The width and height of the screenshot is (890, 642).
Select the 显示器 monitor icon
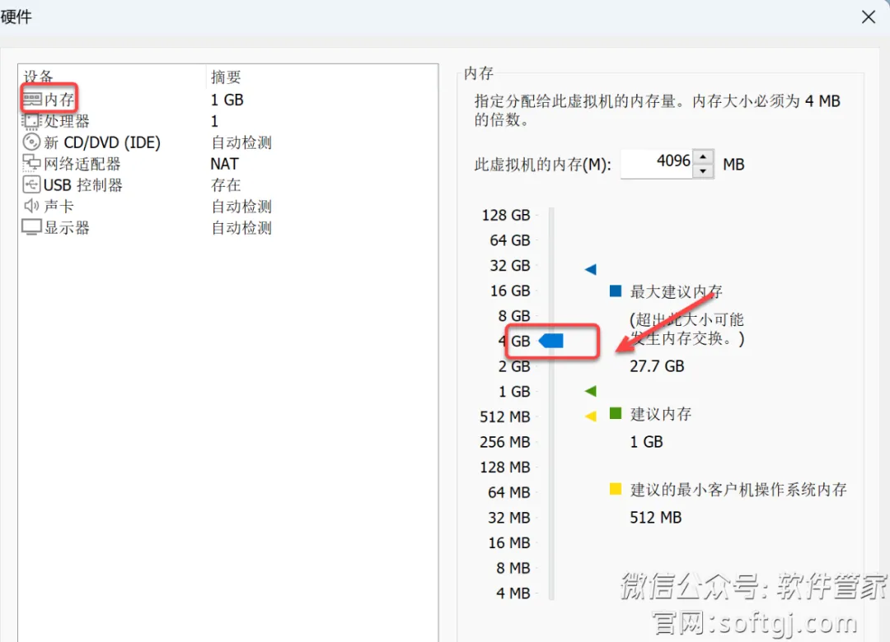coord(31,227)
